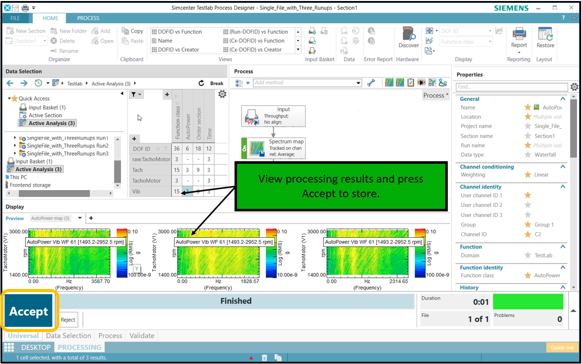Click trash icon in the status bar
The height and width of the screenshot is (364, 581).
264,358
